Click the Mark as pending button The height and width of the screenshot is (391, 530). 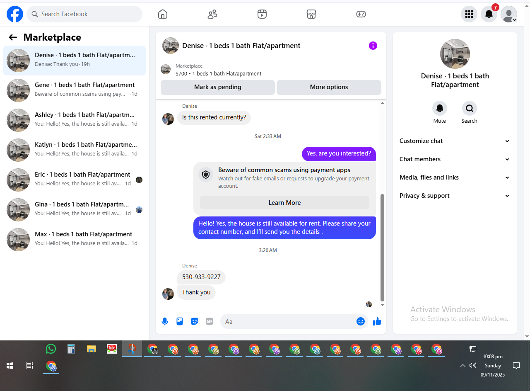[x=218, y=87]
